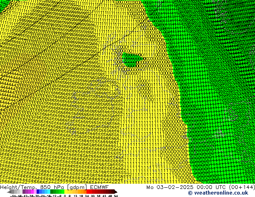
Task: Select the darkest green legend swatch at -18
Action: pos(52,191)
